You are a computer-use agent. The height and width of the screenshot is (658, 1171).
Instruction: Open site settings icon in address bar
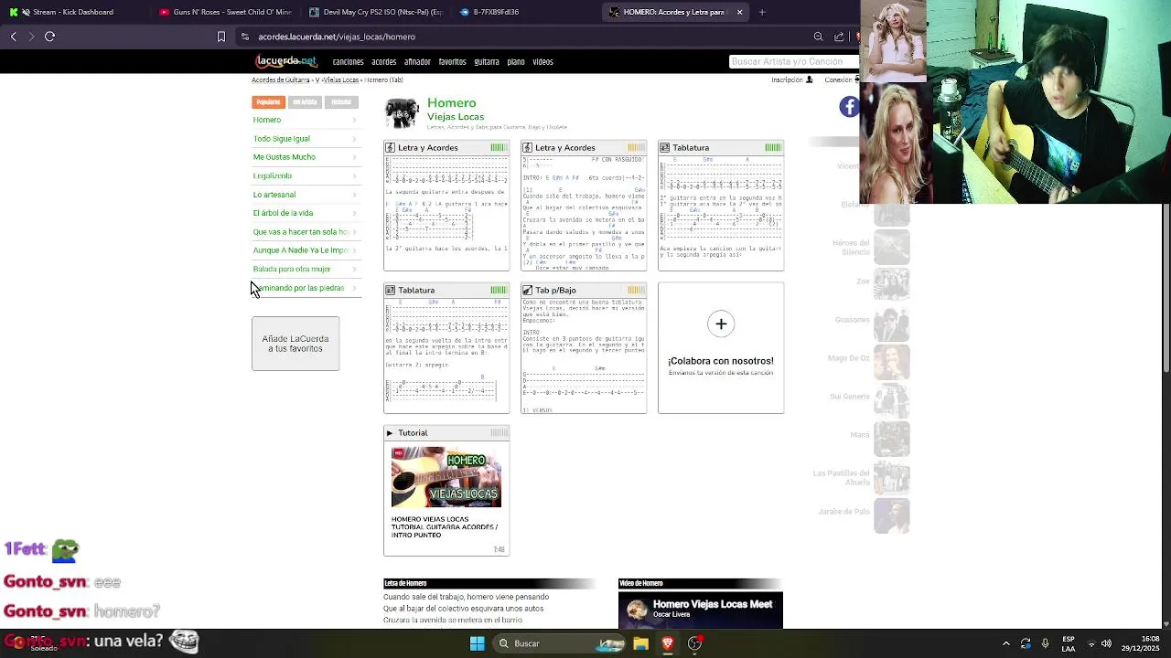[244, 37]
